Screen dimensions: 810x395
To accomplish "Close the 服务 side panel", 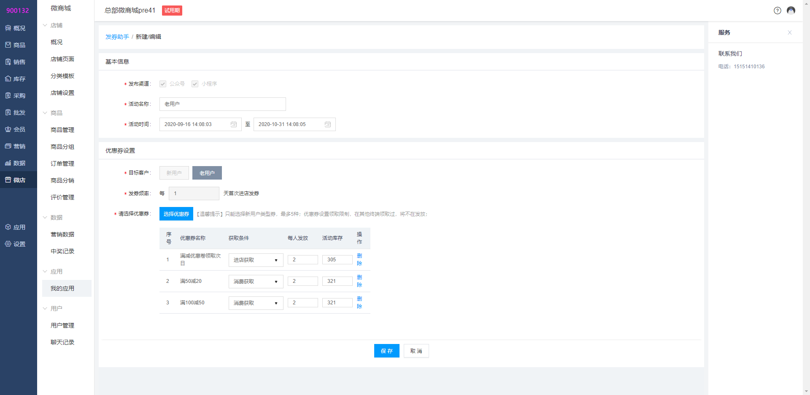I will [789, 32].
